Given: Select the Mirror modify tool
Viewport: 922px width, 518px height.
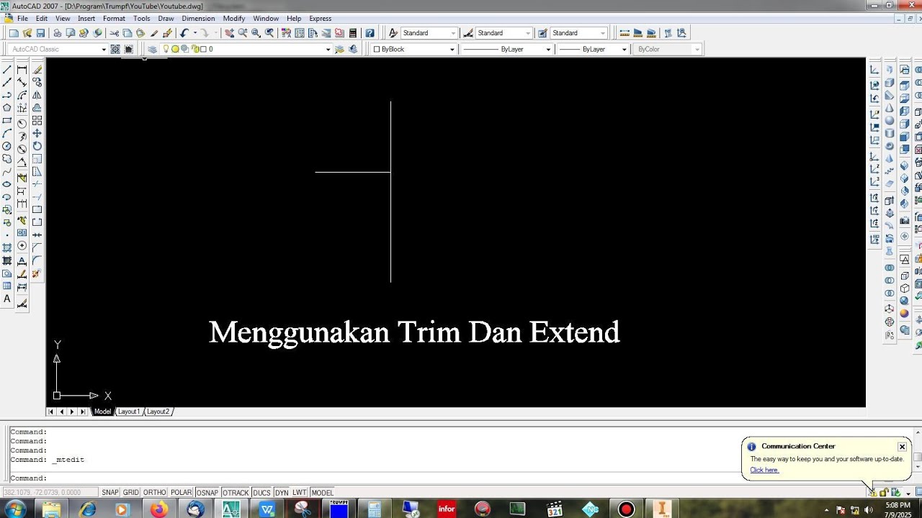Looking at the screenshot, I should click(37, 95).
